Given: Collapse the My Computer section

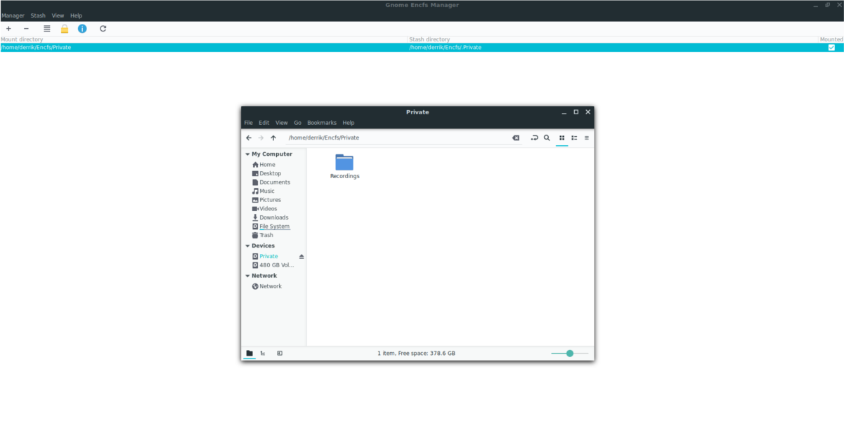Looking at the screenshot, I should pyautogui.click(x=247, y=154).
